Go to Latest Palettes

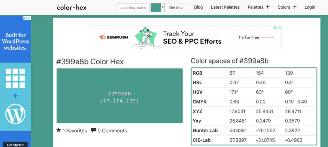[x=225, y=7]
